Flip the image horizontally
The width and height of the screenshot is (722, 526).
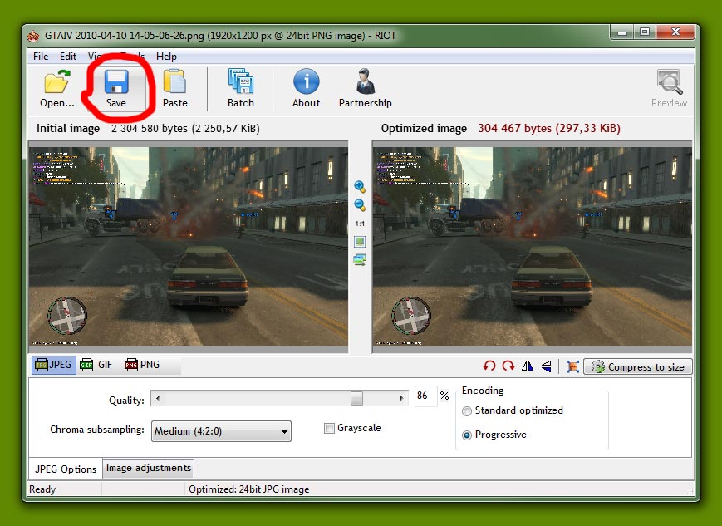[528, 366]
